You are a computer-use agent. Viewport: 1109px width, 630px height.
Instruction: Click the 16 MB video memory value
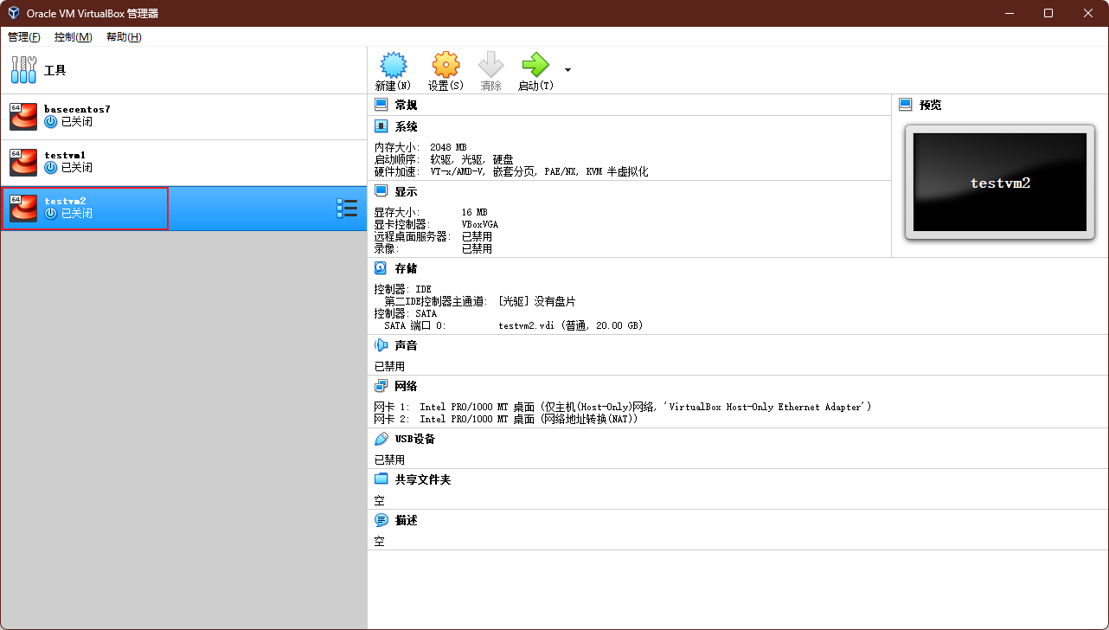(x=474, y=212)
